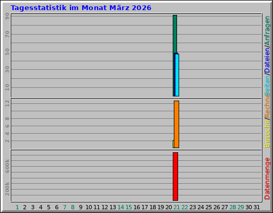This screenshot has width=273, height=213.
Task: Click the cyan Seiten bar on day 21
Action: tap(177, 75)
